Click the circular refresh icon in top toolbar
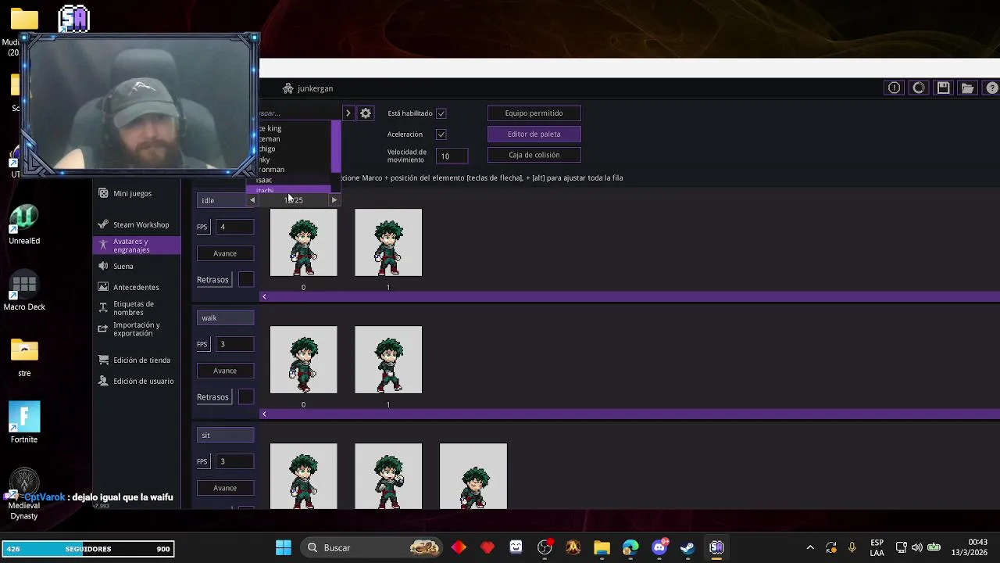The image size is (1000, 563). pos(919,88)
